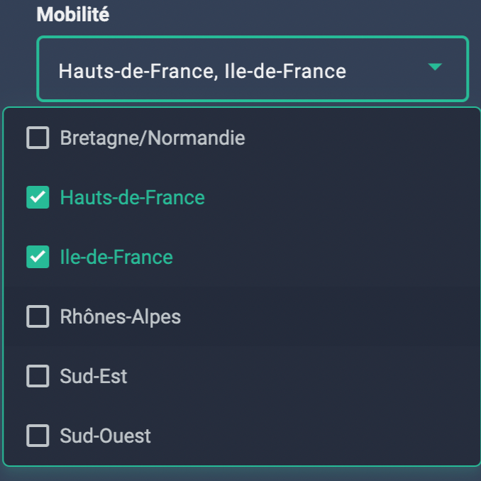
Task: Select the Bretagne/Normandie option text
Action: (x=153, y=138)
